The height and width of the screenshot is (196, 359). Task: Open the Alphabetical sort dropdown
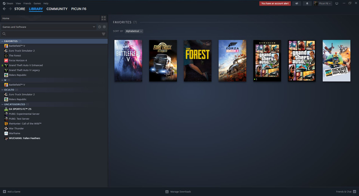click(134, 31)
